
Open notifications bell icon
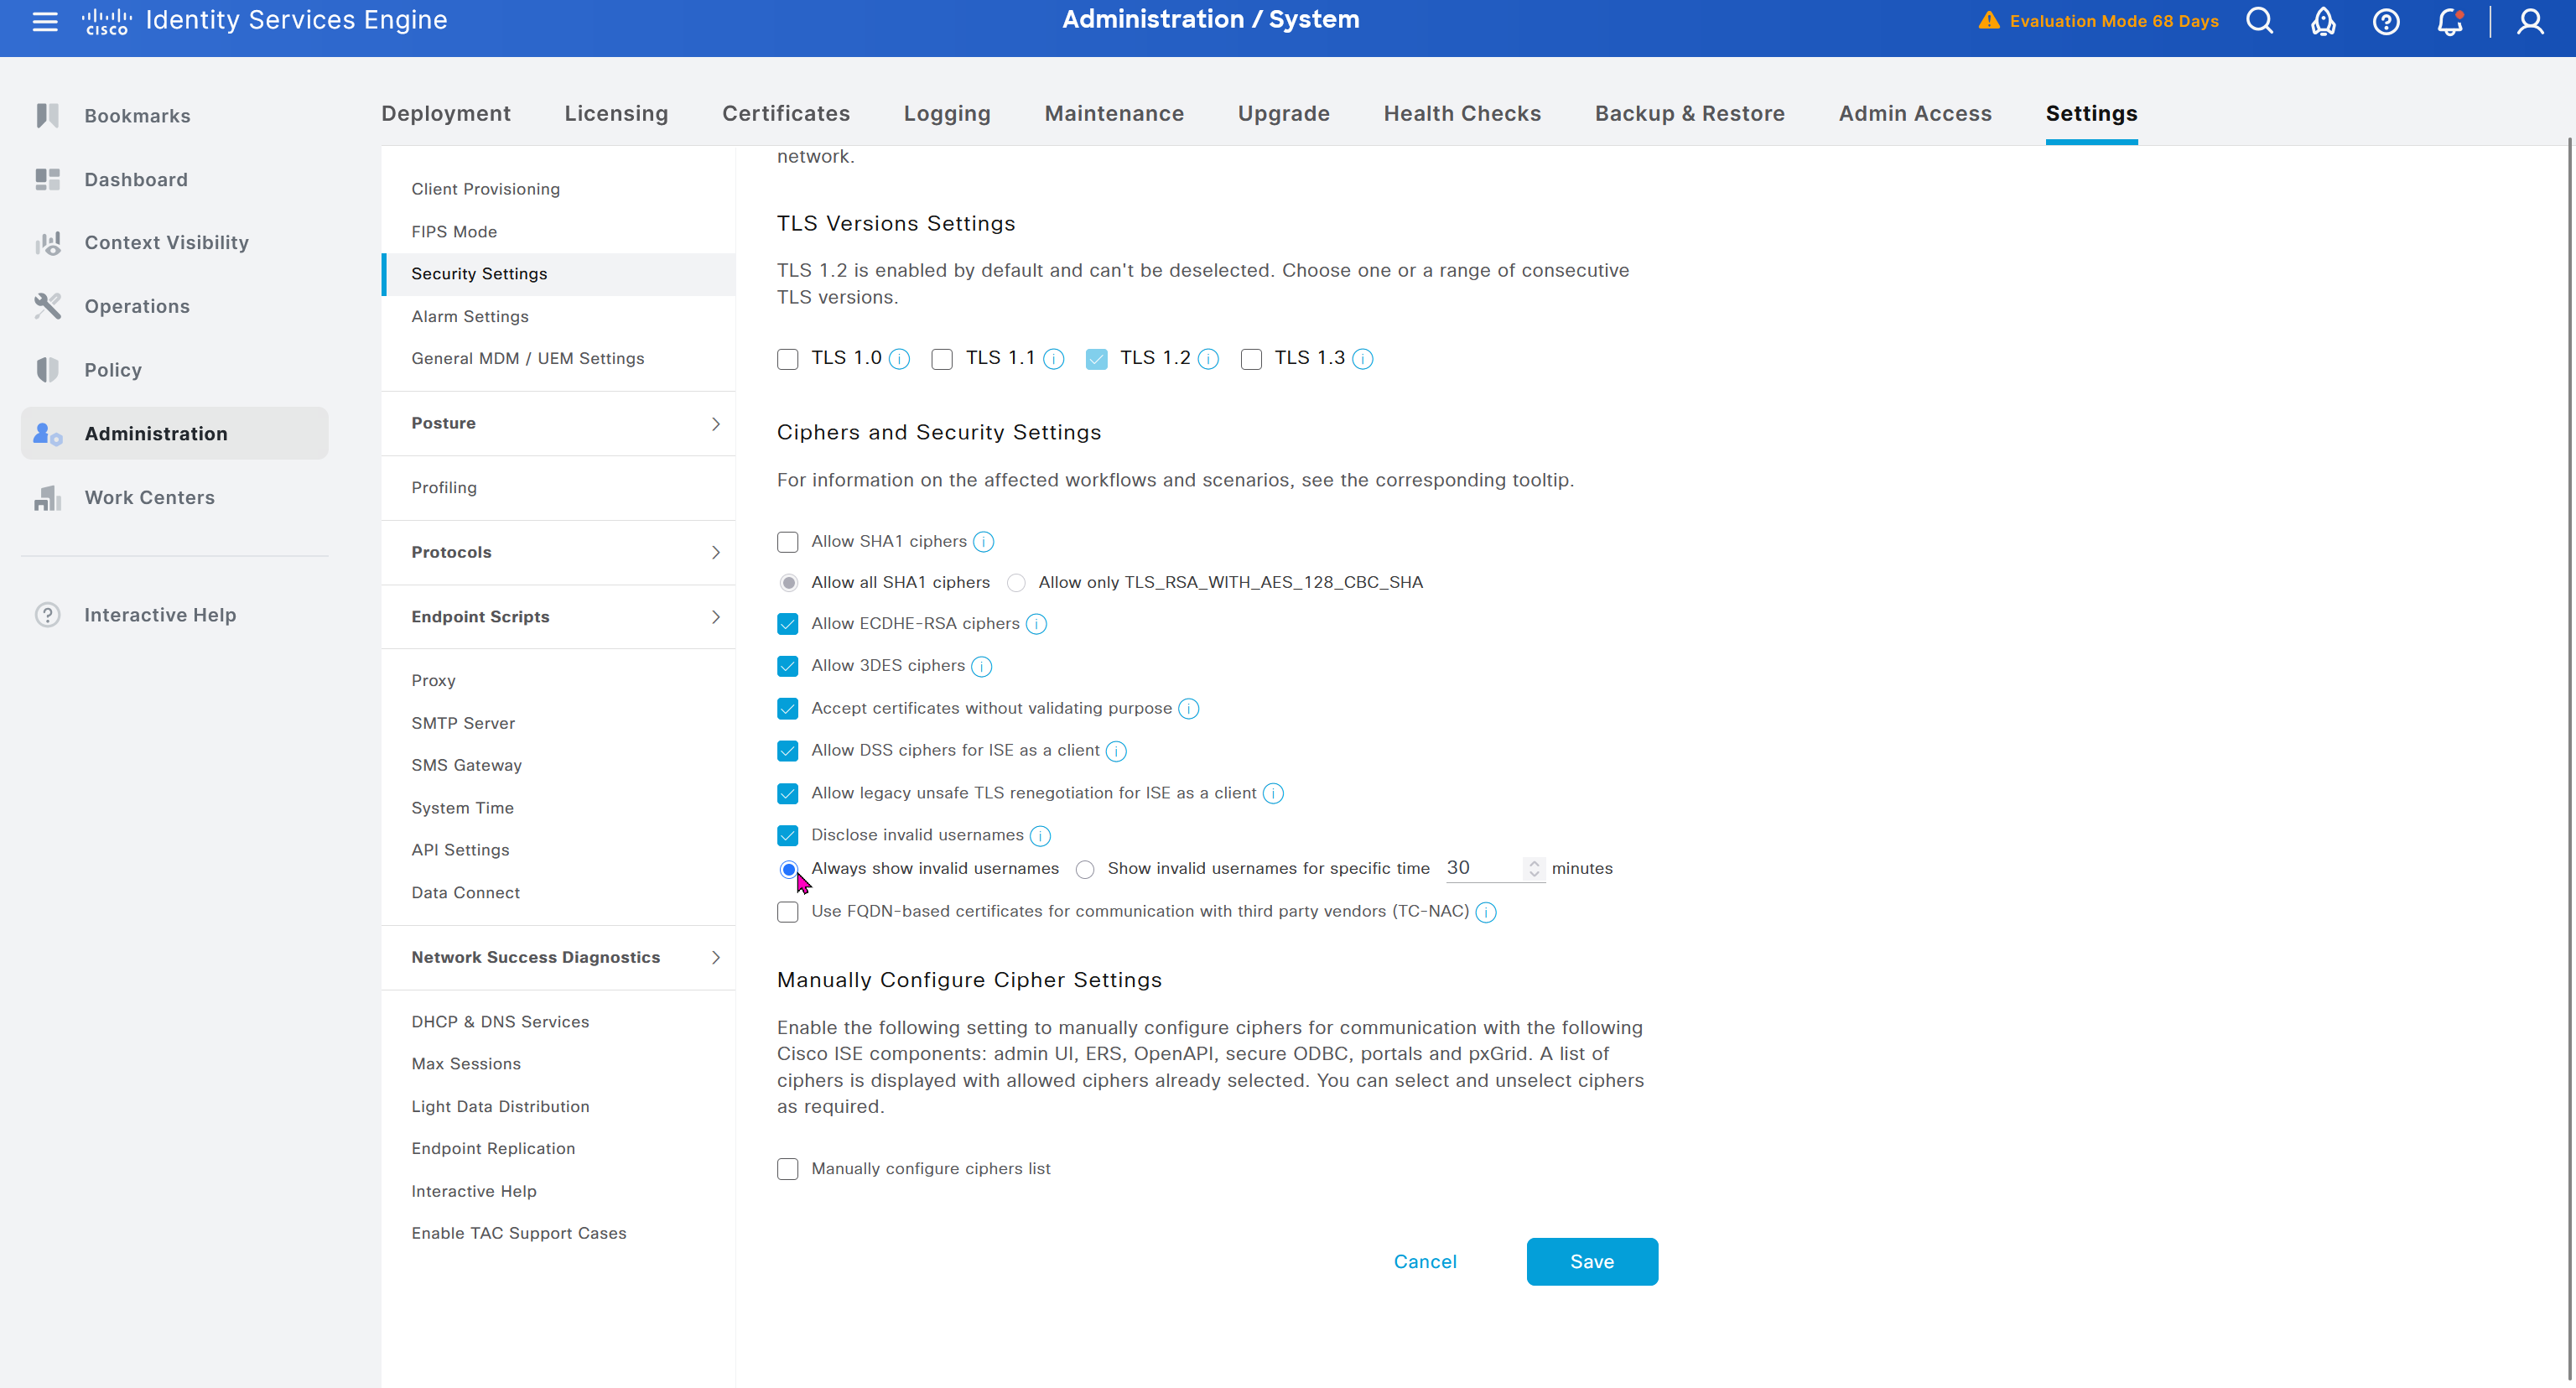pos(2449,21)
